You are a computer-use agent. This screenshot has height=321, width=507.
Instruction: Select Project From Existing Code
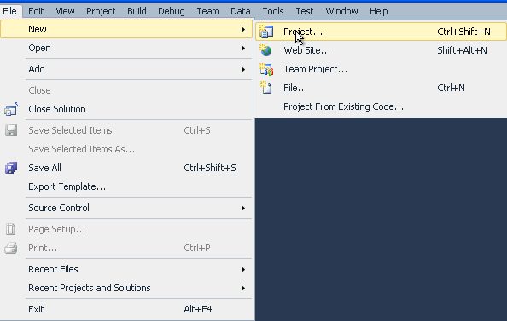click(x=343, y=106)
